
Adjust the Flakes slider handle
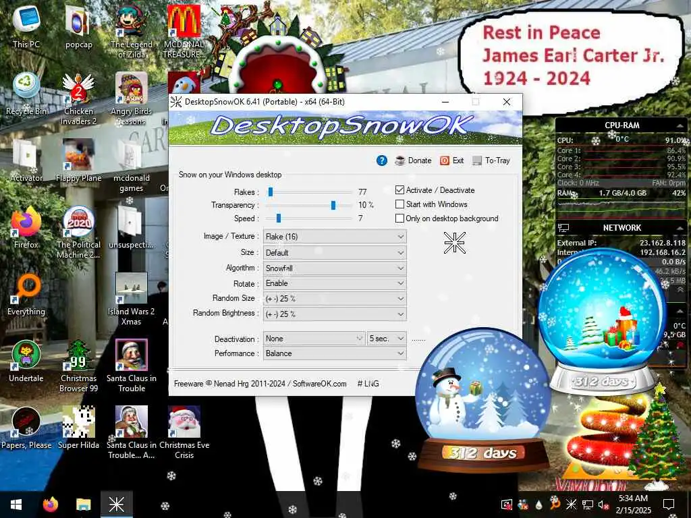(x=271, y=192)
